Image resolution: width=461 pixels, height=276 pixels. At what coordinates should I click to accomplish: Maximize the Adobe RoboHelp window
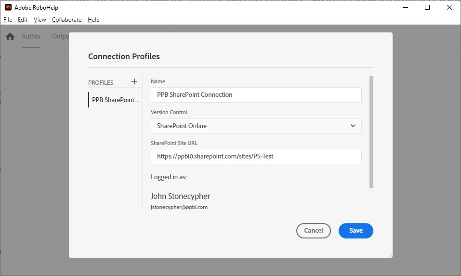tap(427, 7)
